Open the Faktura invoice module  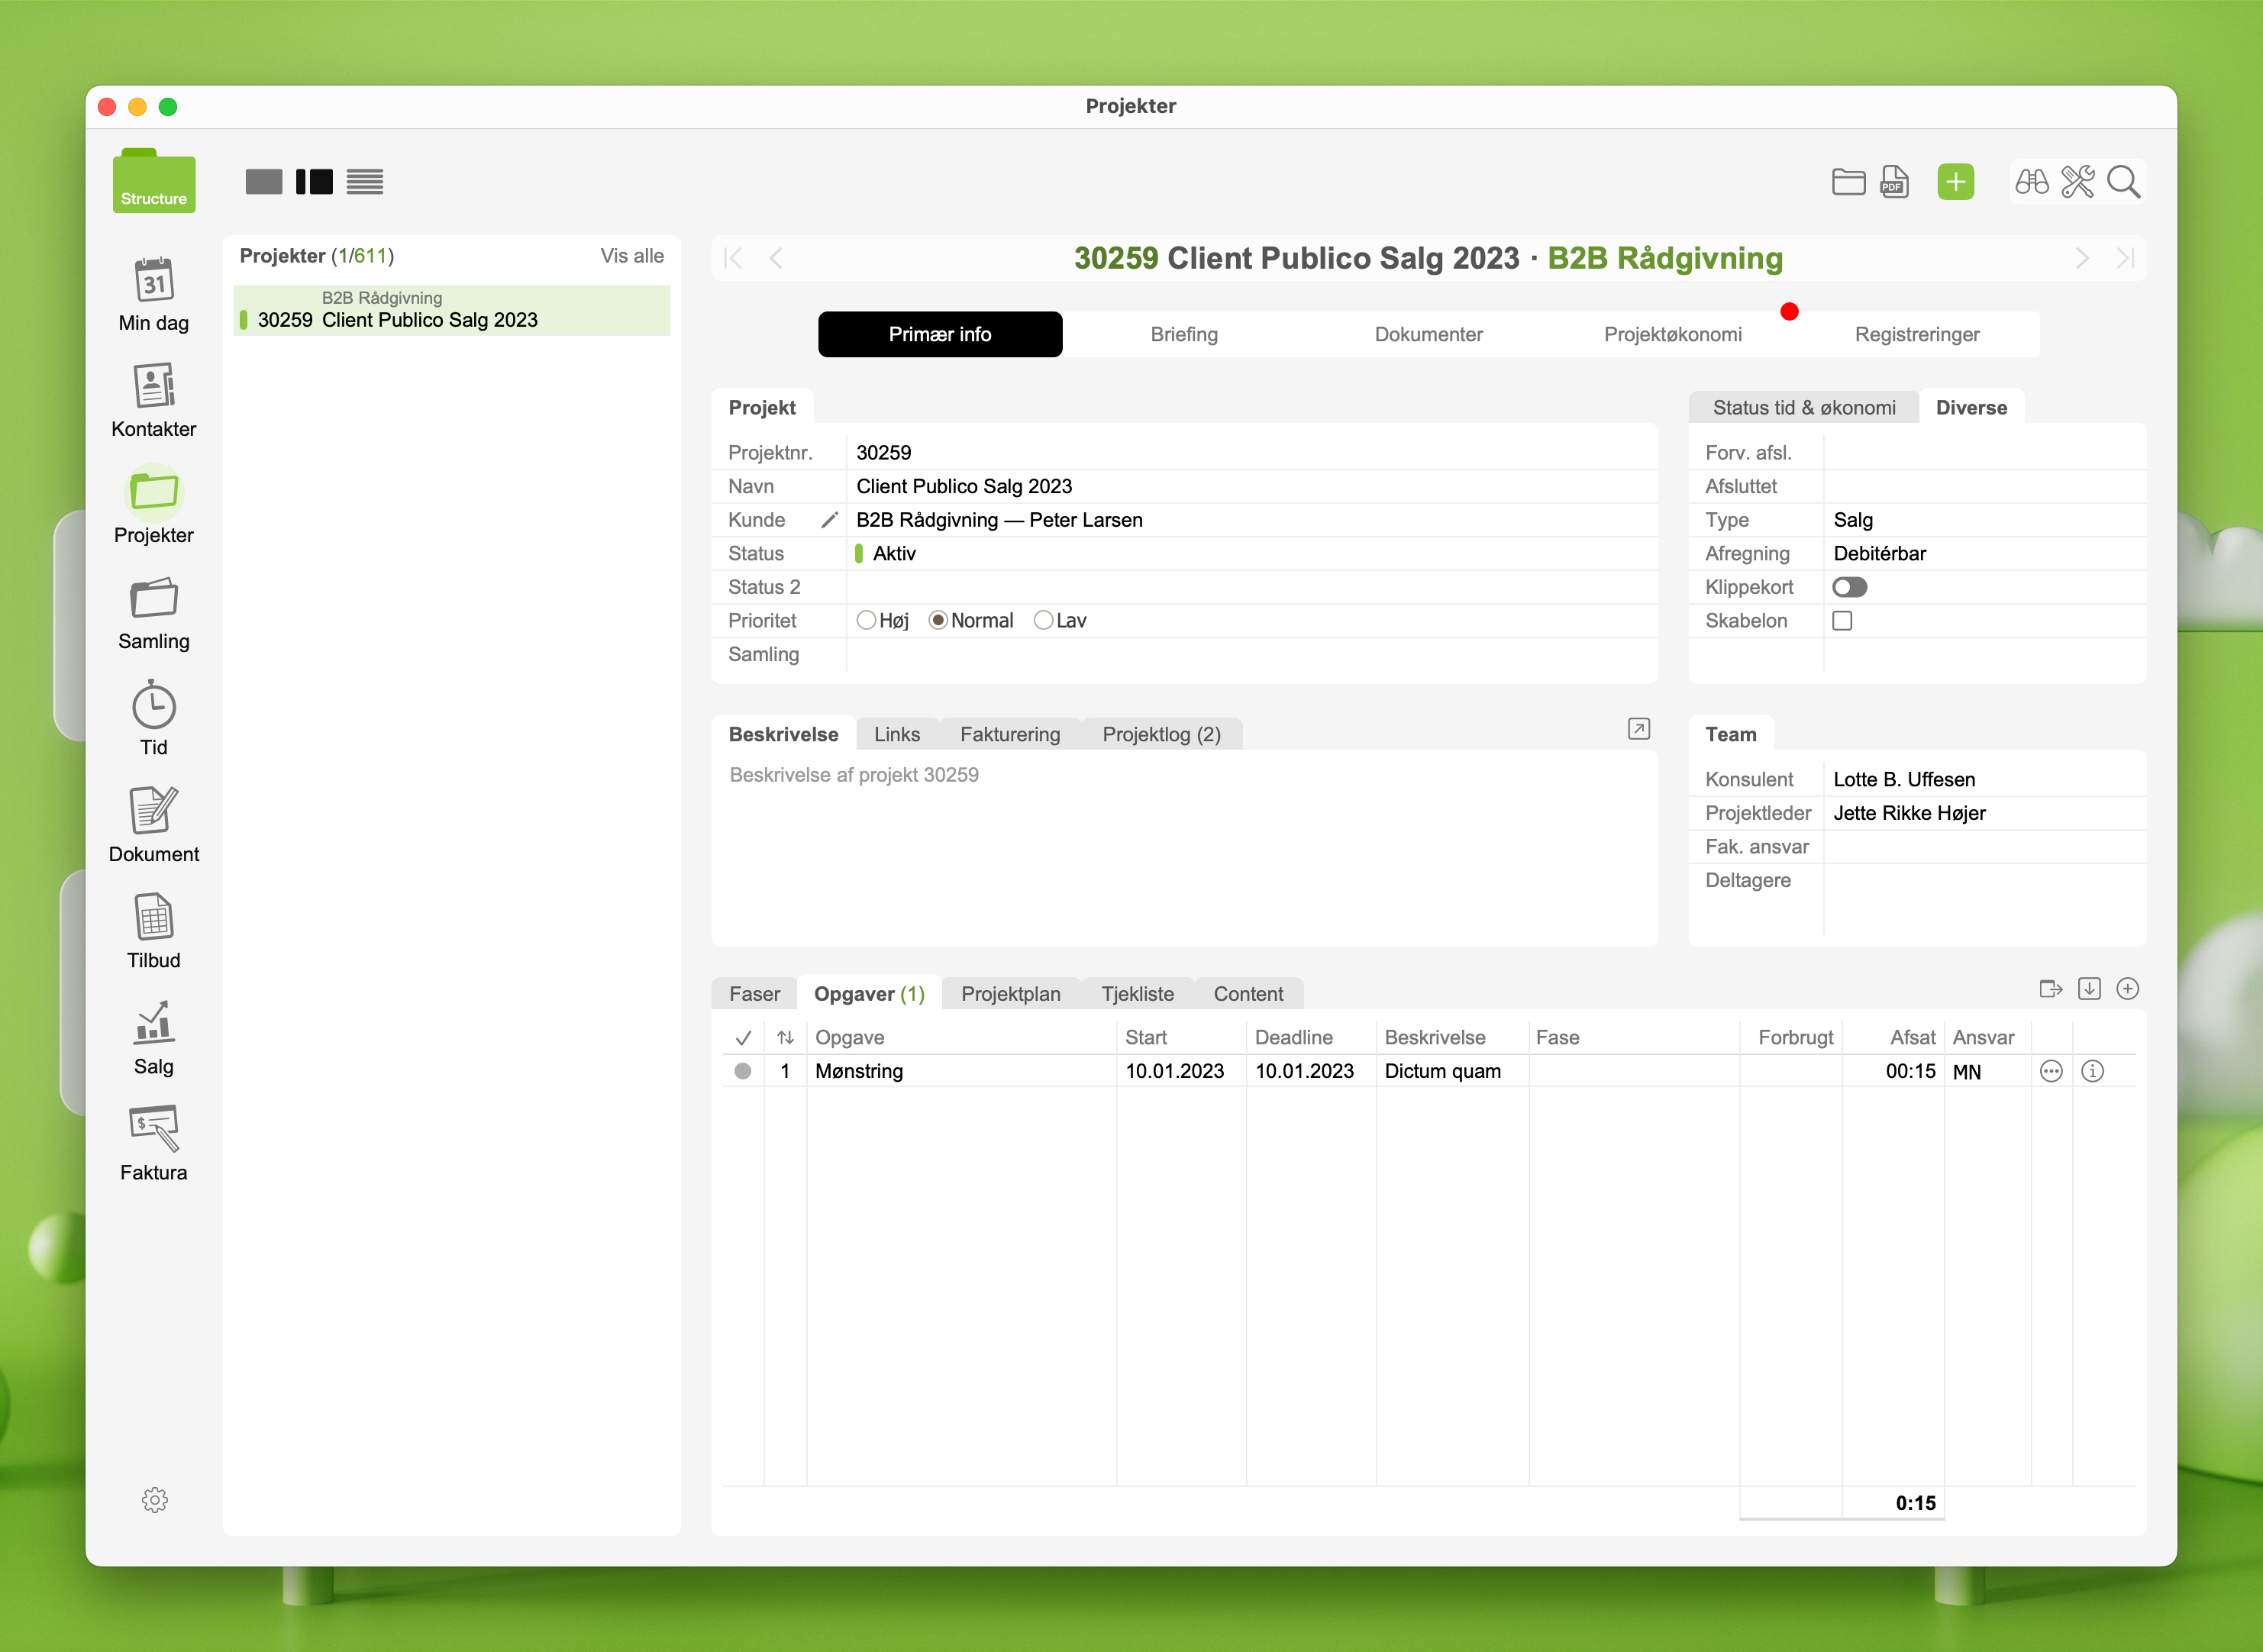[x=154, y=1130]
